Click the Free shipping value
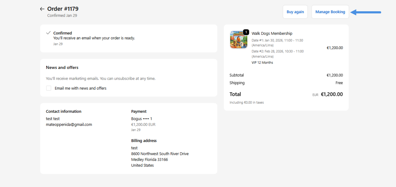The image size is (396, 187). pyautogui.click(x=339, y=83)
